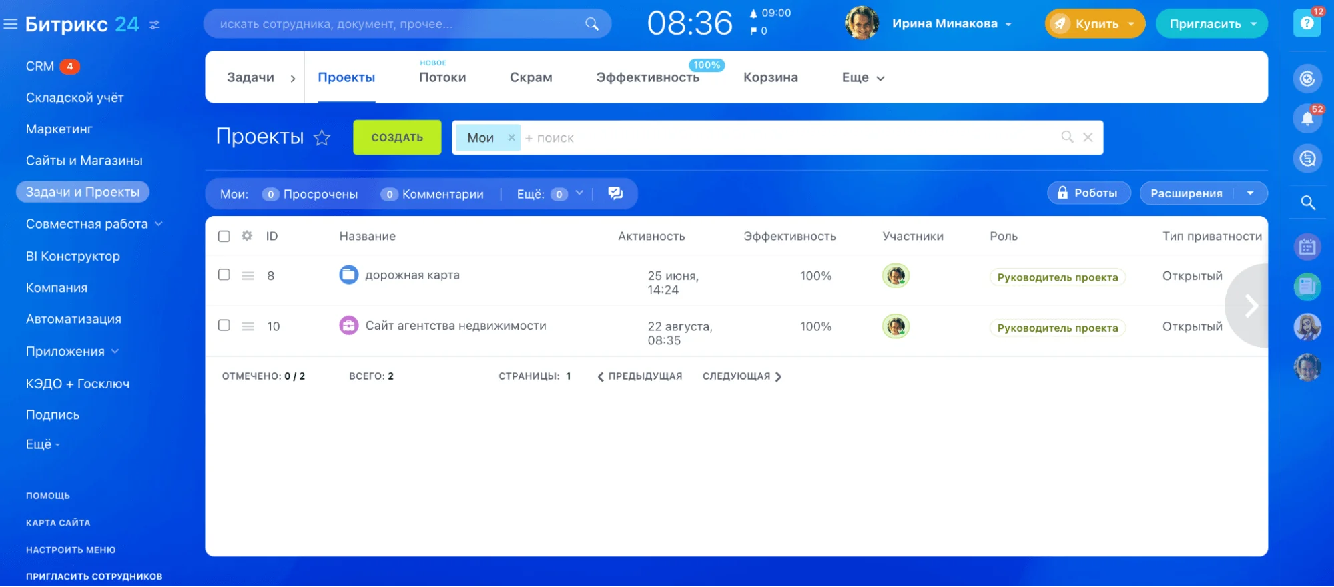Expand the Ирина Минакова user menu
Viewport: 1334px width, 587px height.
tap(1008, 24)
